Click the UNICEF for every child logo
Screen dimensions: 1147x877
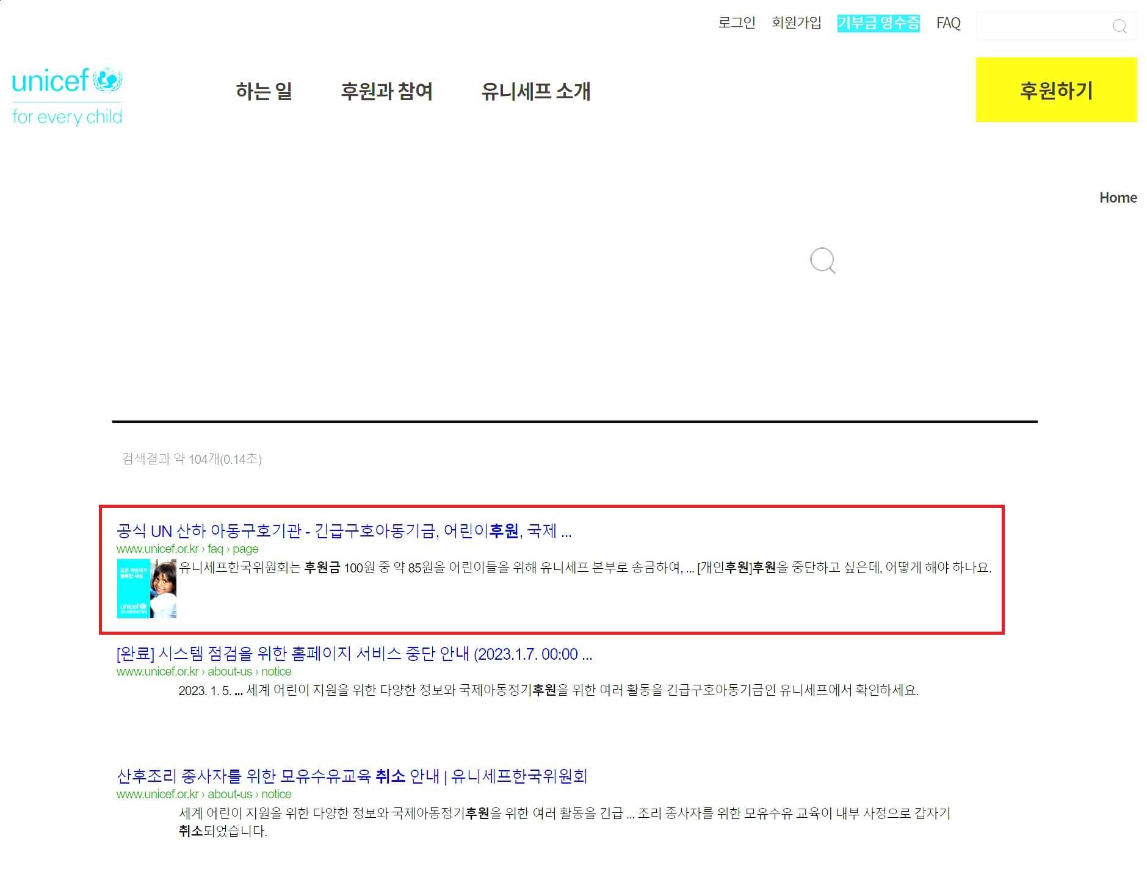tap(67, 96)
